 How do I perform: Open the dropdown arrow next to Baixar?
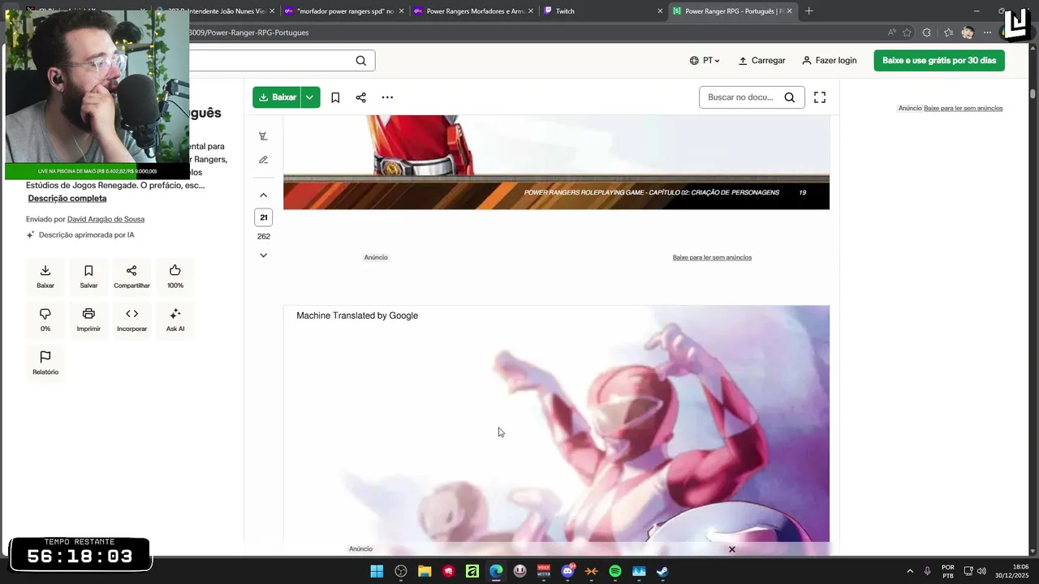[x=310, y=97]
